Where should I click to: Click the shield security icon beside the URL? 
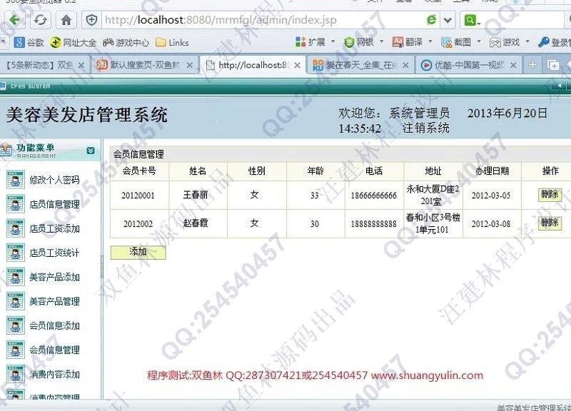pos(91,20)
